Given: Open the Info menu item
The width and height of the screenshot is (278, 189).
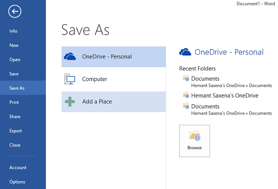Looking at the screenshot, I should point(13,31).
